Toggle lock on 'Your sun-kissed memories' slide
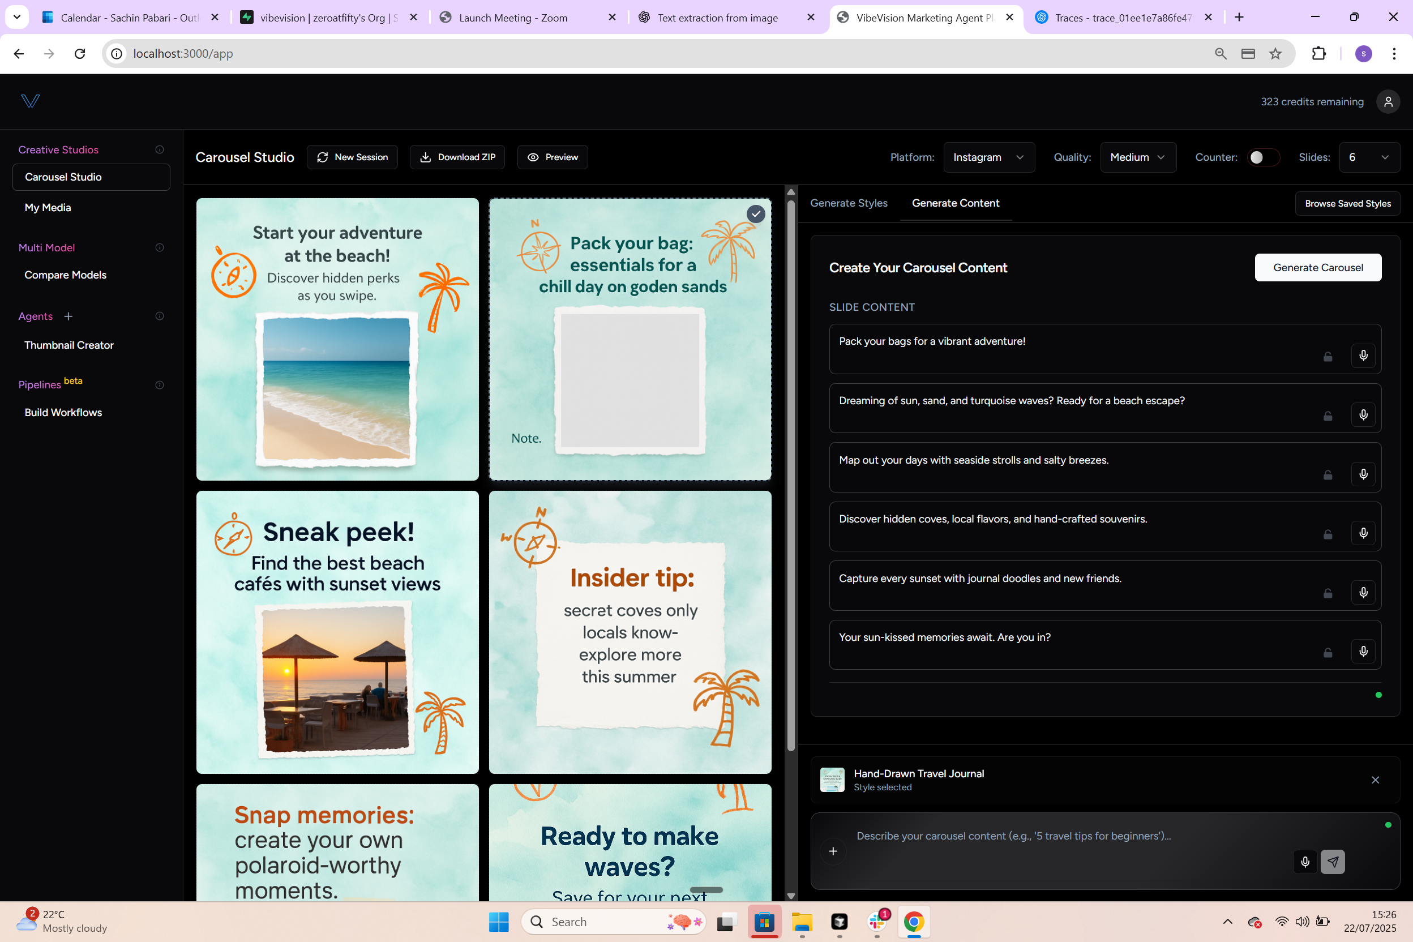This screenshot has width=1413, height=942. pos(1328,652)
